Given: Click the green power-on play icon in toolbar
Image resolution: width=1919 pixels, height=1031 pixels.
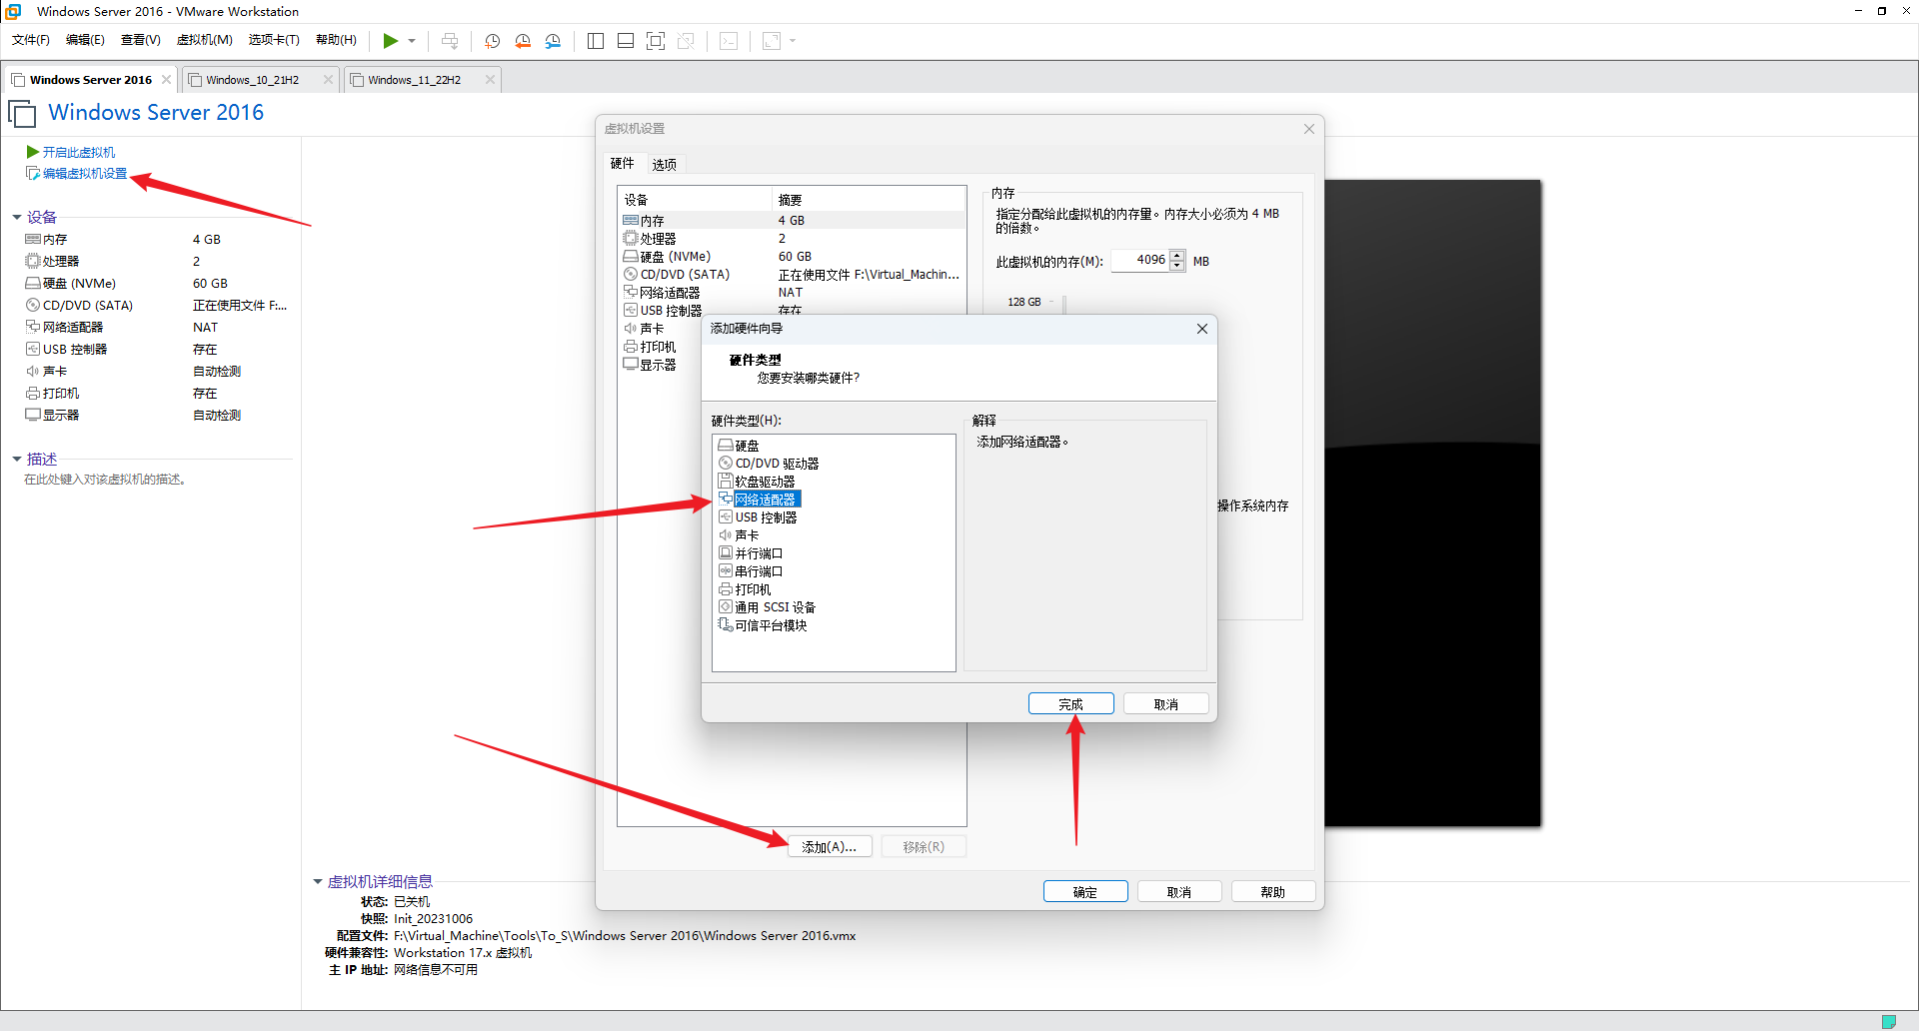Looking at the screenshot, I should (x=391, y=41).
